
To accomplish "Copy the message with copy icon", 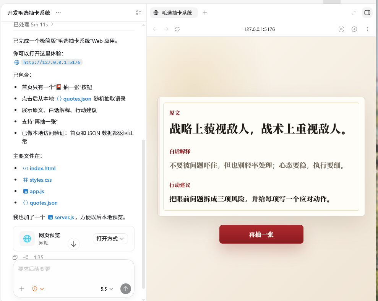I will 15,257.
